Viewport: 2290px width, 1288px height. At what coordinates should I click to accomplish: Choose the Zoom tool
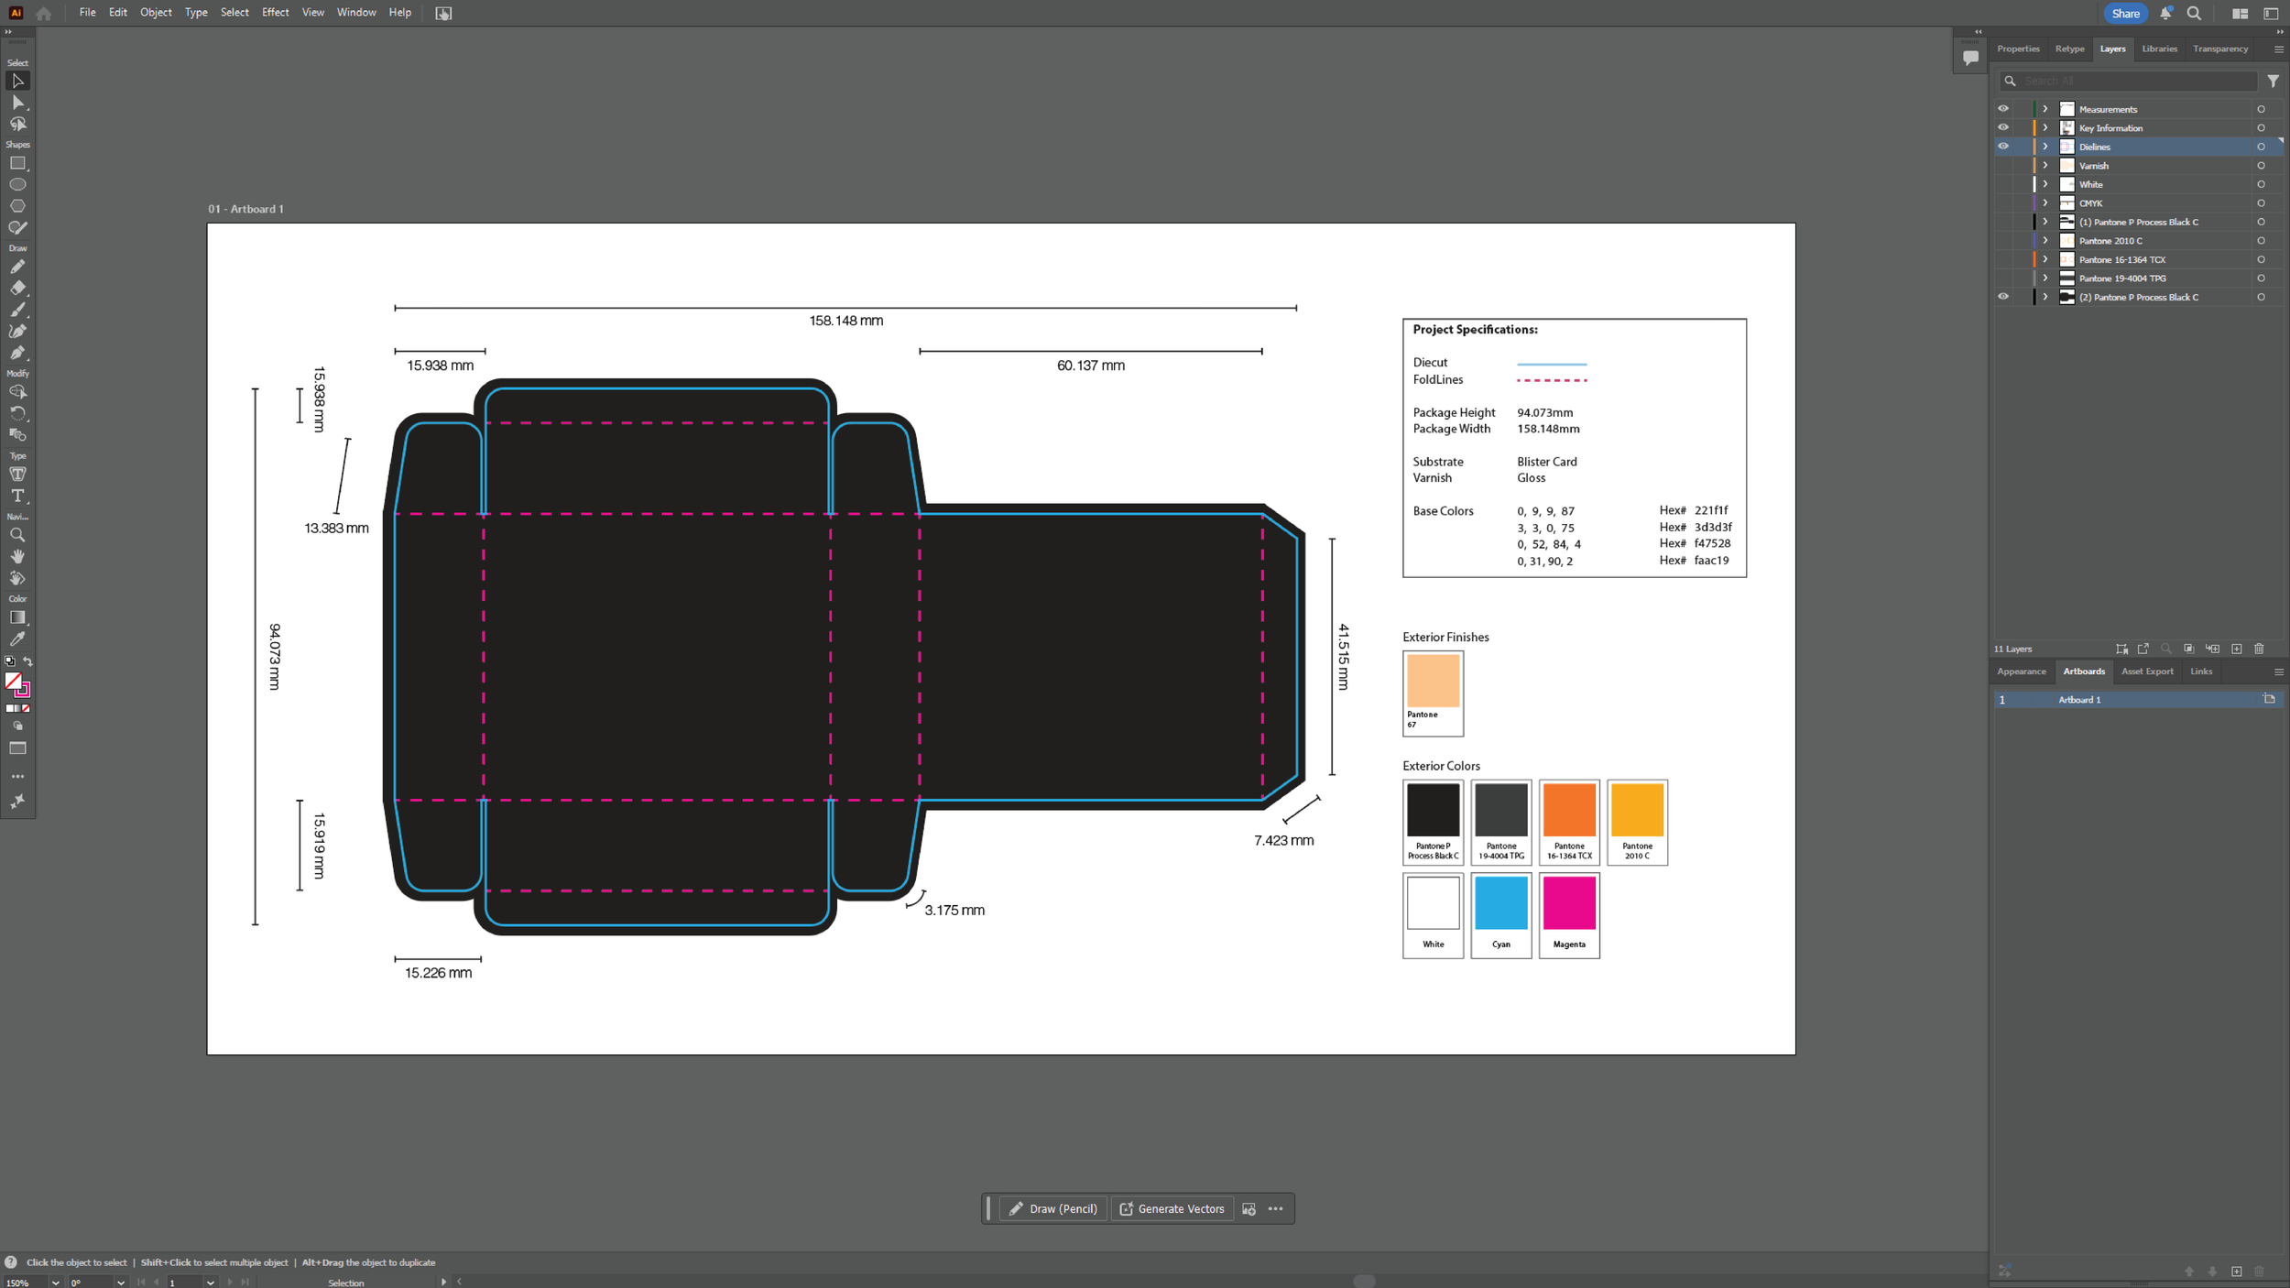[17, 535]
